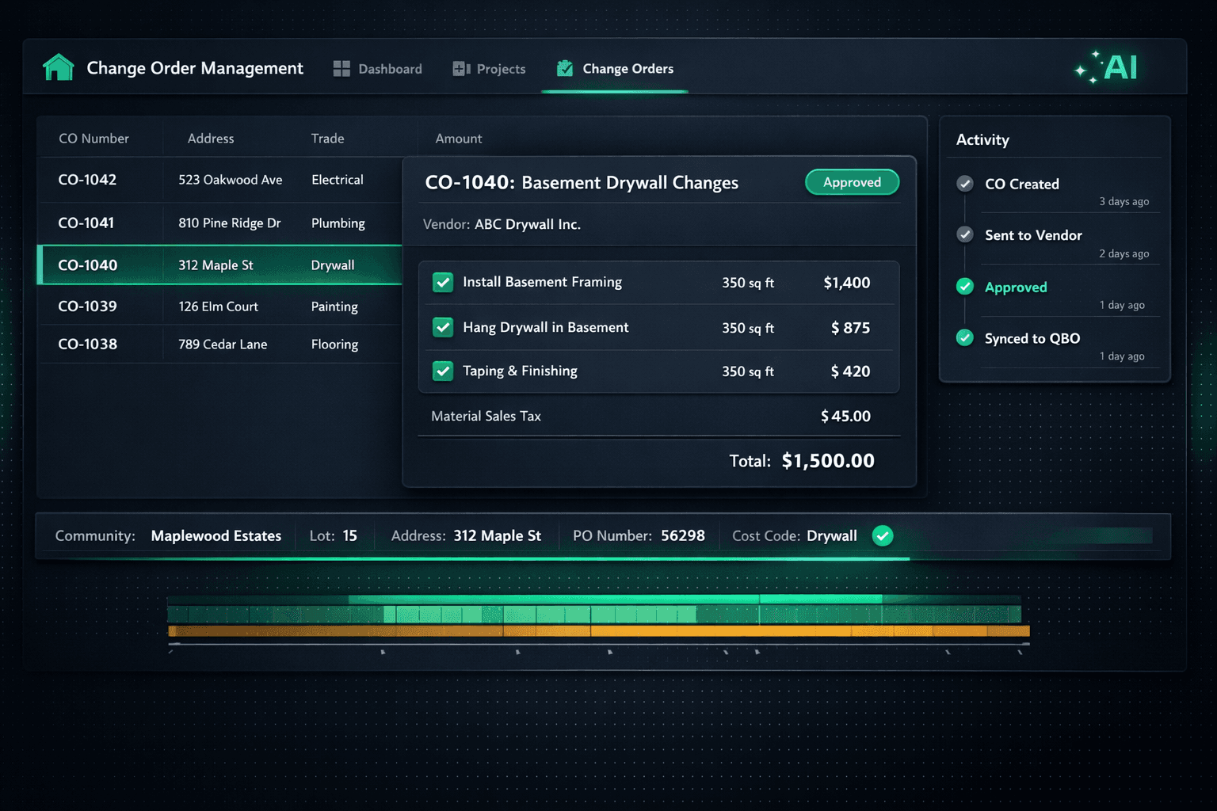
Task: Click the Plumbing trade cell
Action: 338,223
